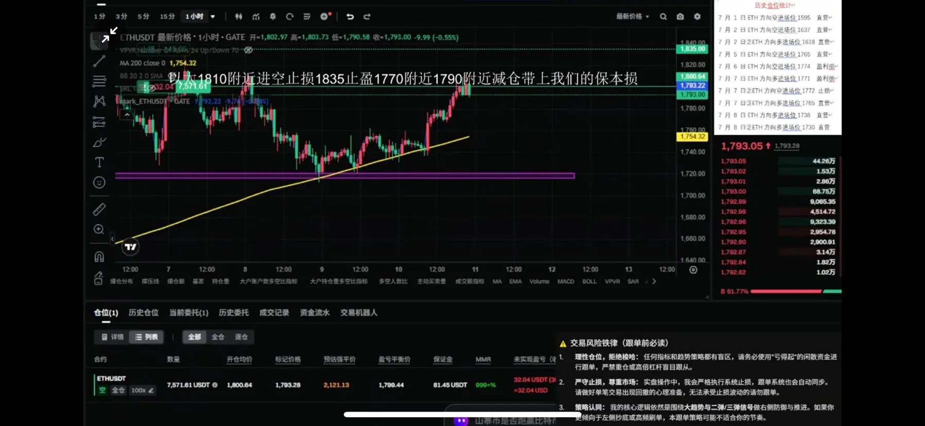The height and width of the screenshot is (426, 925).
Task: Select the ruler measure tool
Action: tap(99, 209)
